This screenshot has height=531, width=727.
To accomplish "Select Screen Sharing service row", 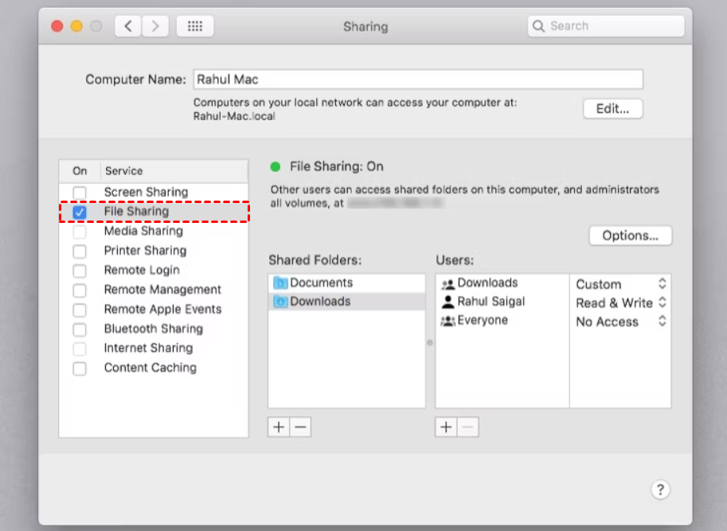I will [154, 193].
